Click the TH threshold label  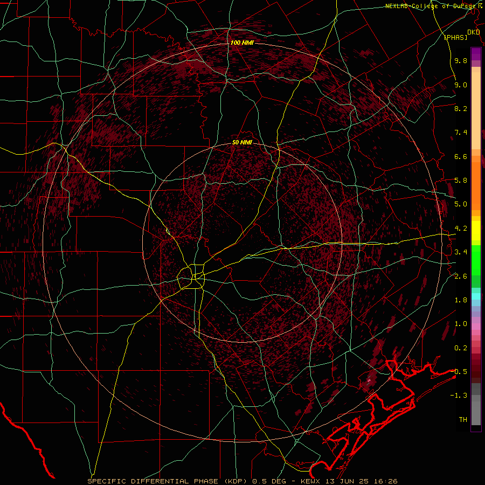coord(463,419)
